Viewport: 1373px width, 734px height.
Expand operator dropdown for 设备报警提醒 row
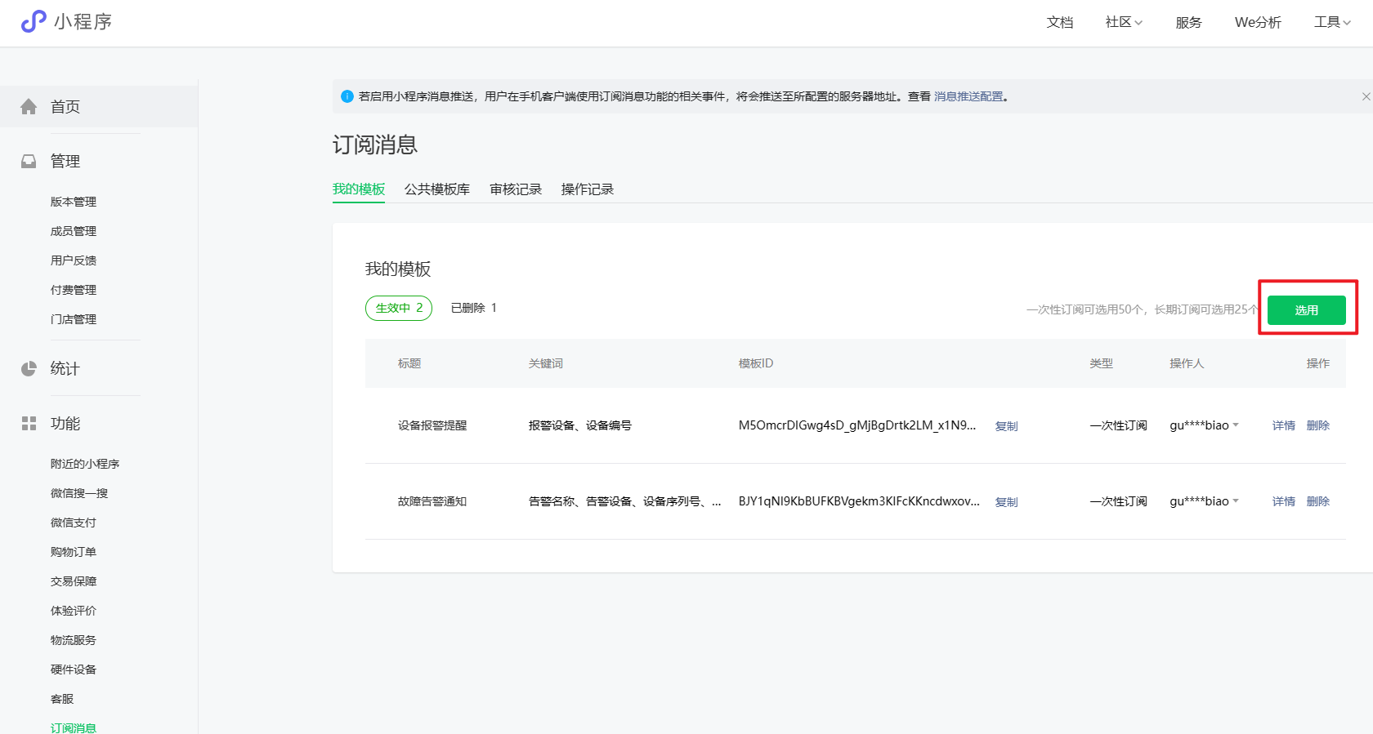(x=1236, y=425)
